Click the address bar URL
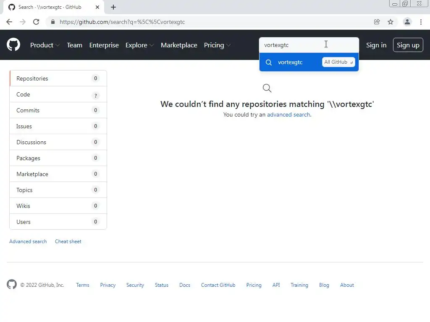 coord(122,22)
